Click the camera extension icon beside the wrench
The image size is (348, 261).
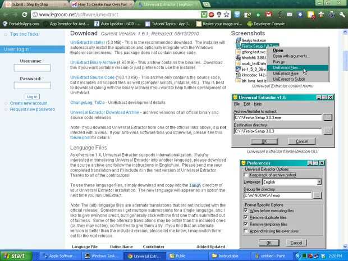click(332, 15)
